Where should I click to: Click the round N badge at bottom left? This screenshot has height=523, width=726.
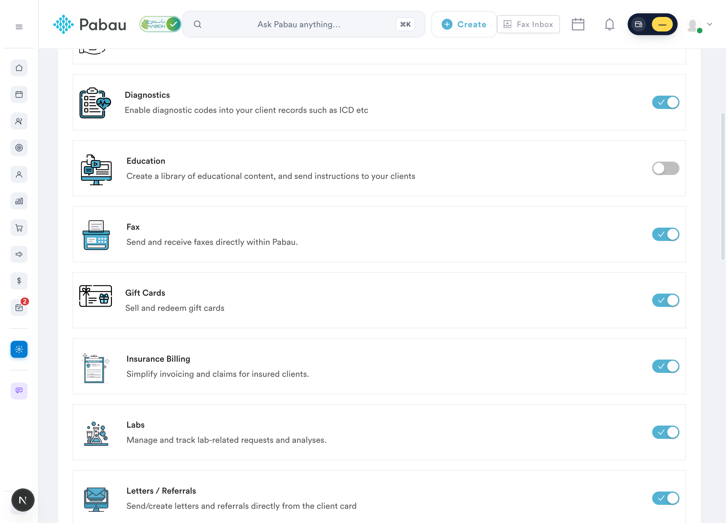click(x=23, y=500)
